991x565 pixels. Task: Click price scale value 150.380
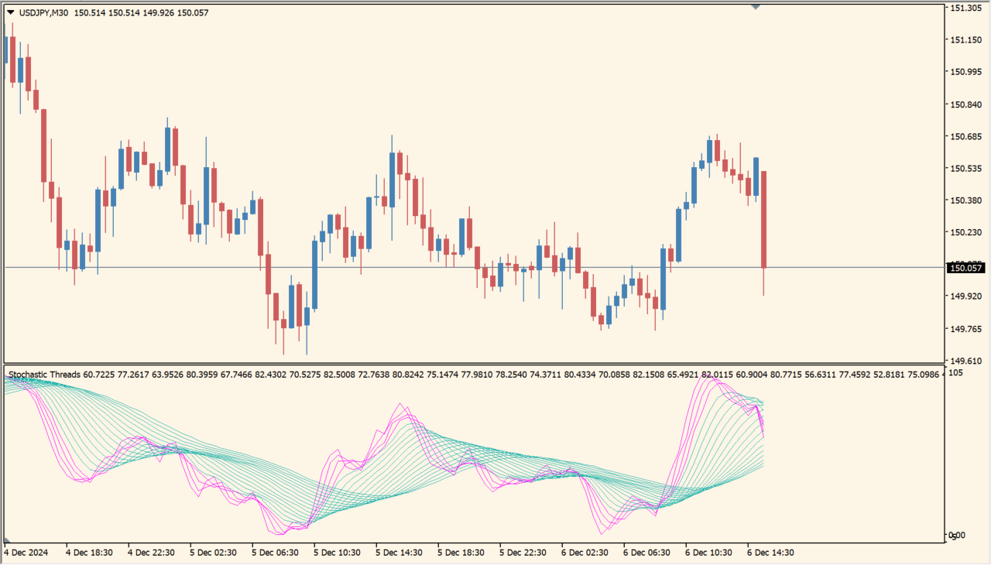point(965,200)
